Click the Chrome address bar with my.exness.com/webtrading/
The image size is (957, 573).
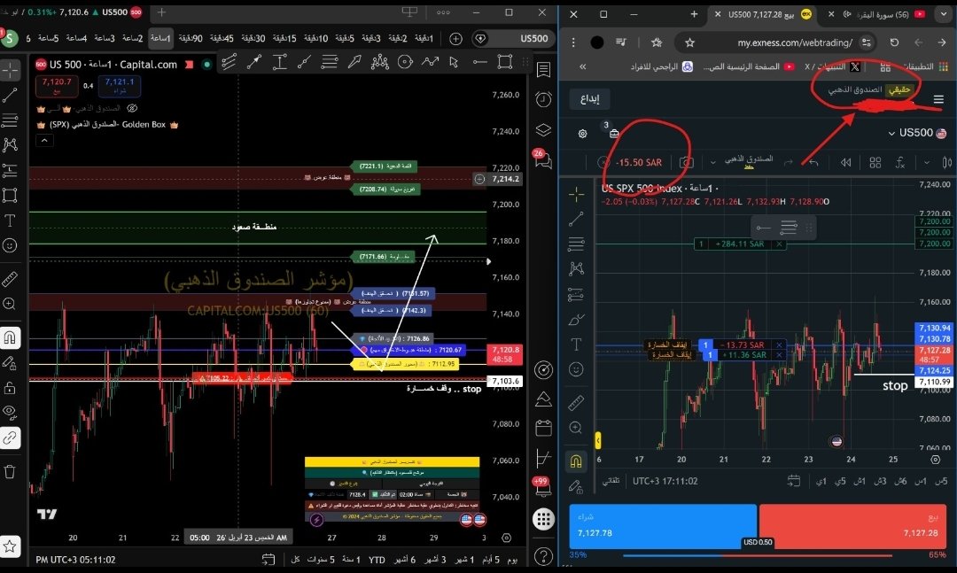pos(778,43)
